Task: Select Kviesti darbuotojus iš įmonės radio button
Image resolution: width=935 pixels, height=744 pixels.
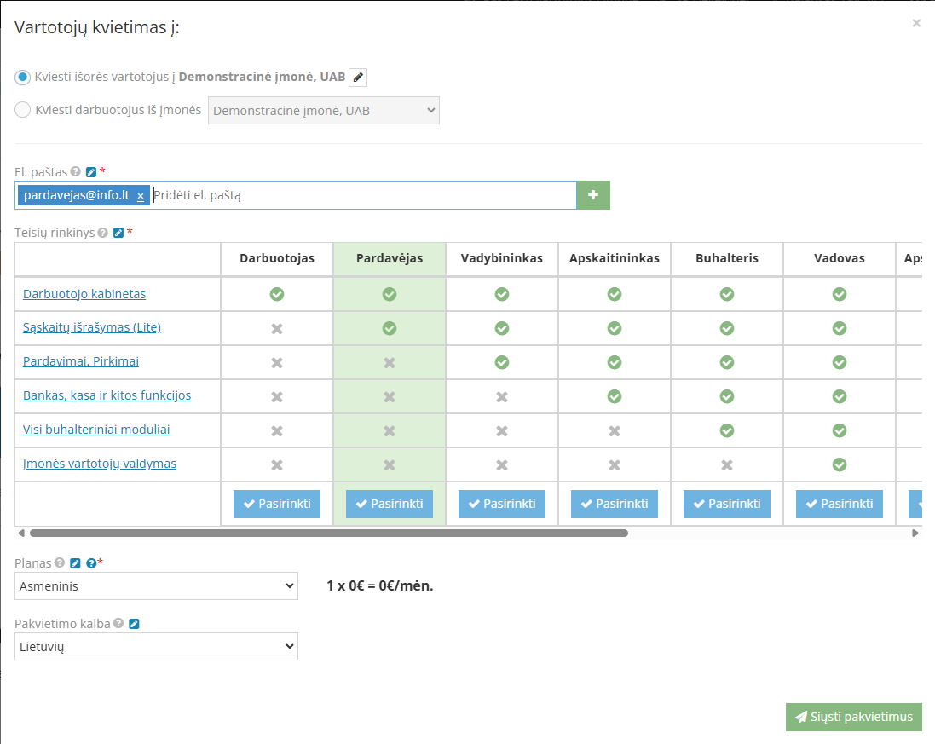Action: click(23, 110)
